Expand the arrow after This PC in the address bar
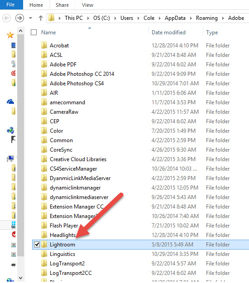Screen dimensions: 249x283 [88, 18]
